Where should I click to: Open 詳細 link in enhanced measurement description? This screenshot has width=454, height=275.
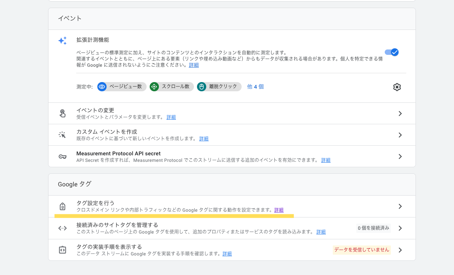(x=194, y=65)
